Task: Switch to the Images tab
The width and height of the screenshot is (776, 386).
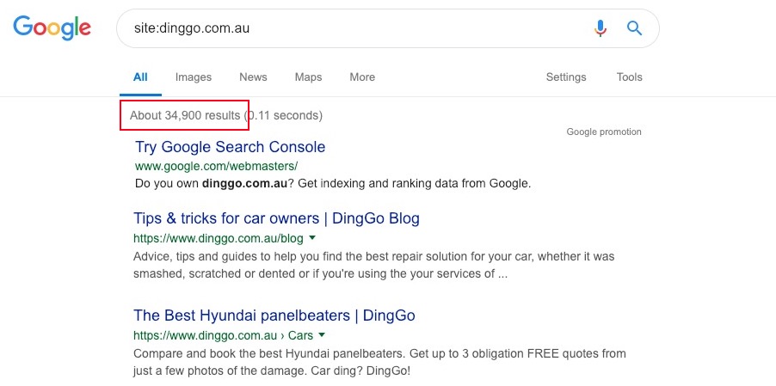Action: click(x=194, y=77)
